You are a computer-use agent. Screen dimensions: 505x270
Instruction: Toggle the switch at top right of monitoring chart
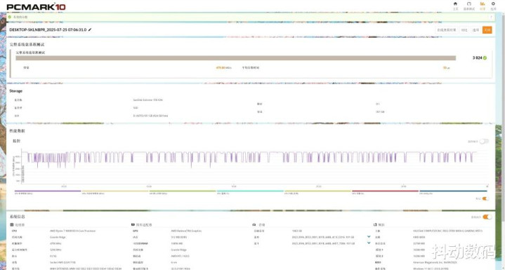[484, 142]
